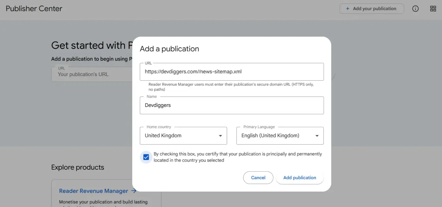Screen dimensions: 442x207
Task: Open the Home country dropdown
Action: pos(183,136)
